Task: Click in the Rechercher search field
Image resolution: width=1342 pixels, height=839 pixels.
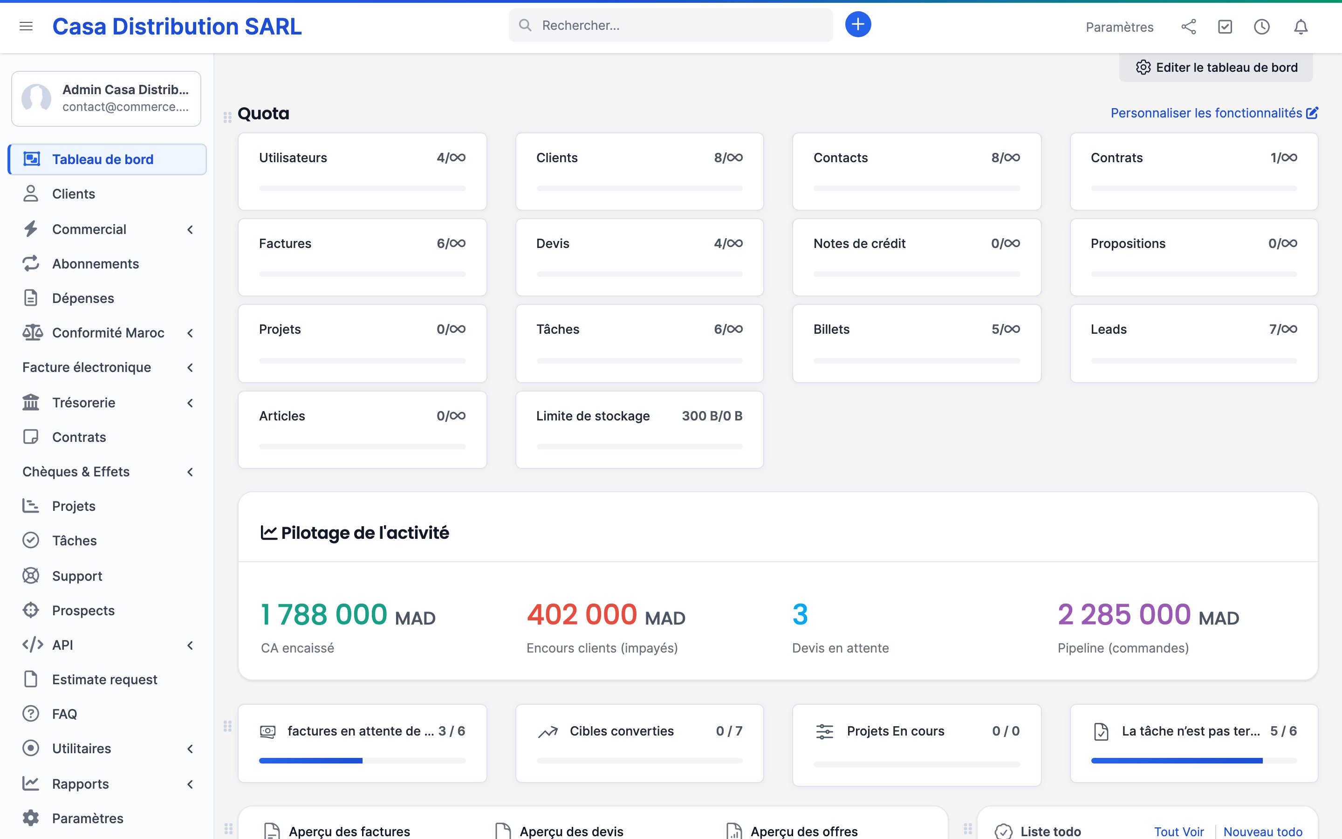Action: (x=671, y=25)
